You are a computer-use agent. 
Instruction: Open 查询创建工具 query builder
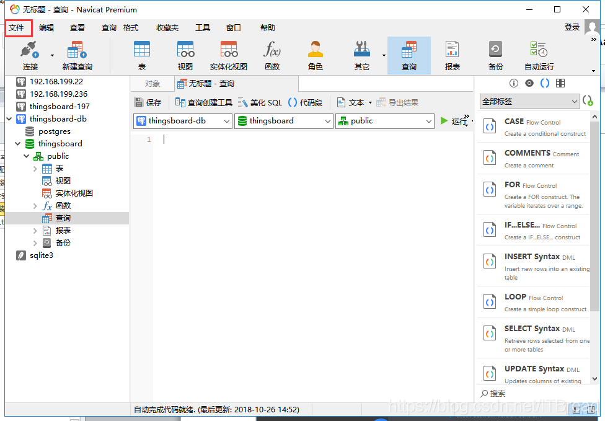[204, 102]
